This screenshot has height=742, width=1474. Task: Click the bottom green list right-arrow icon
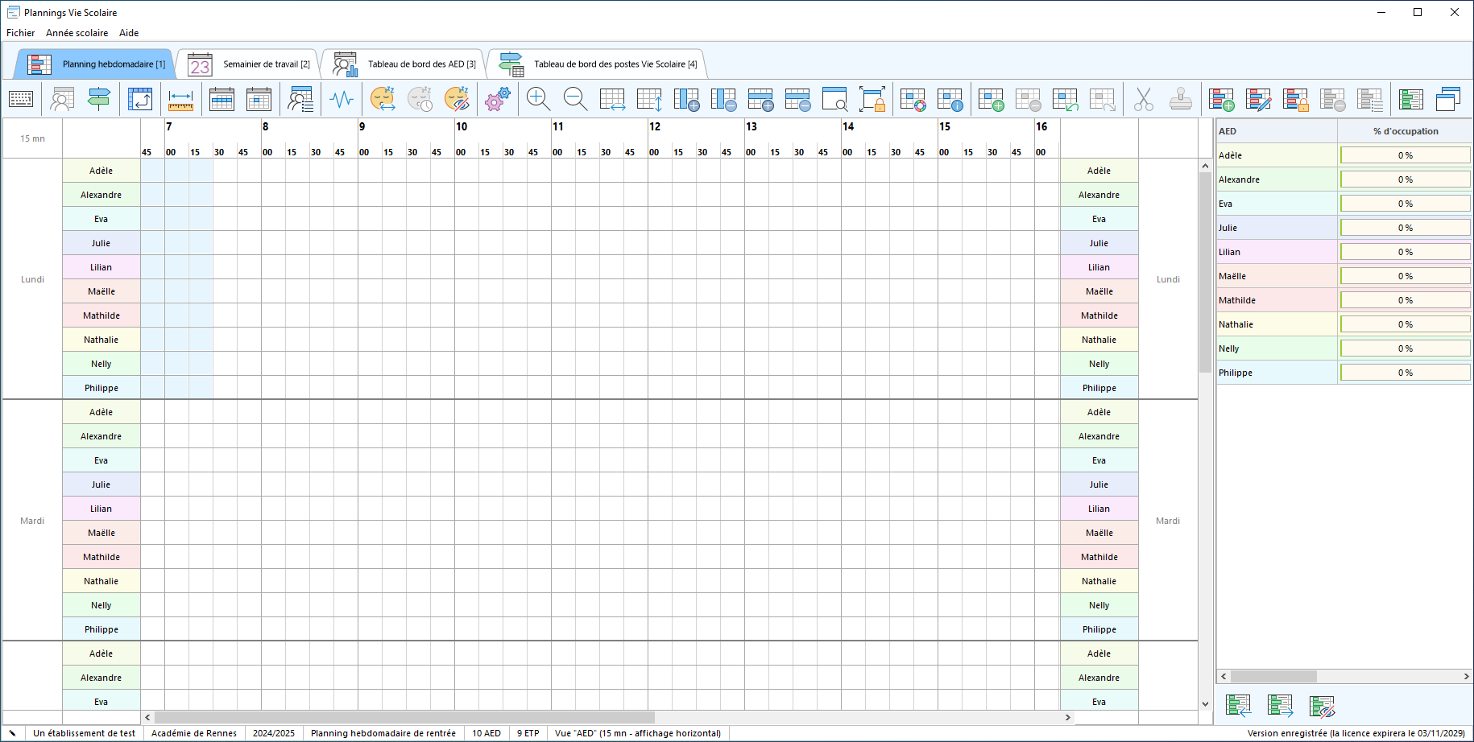1280,706
